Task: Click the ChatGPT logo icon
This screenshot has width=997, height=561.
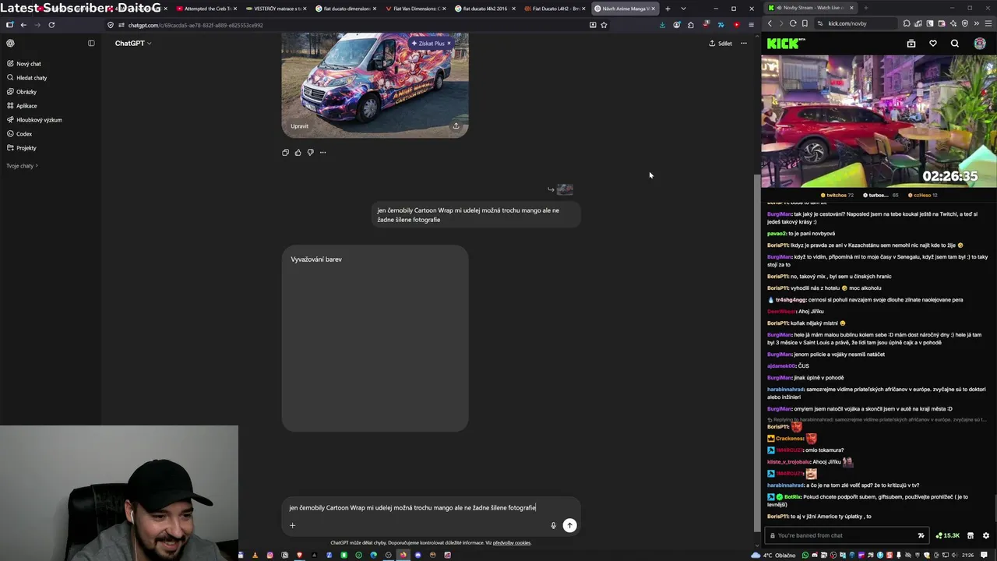Action: (10, 44)
